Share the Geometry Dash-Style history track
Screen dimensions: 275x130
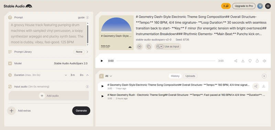[x=256, y=86]
